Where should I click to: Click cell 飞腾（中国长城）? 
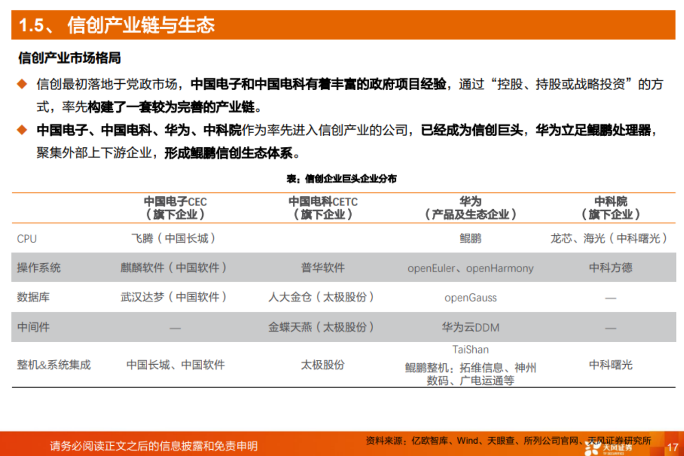coord(175,238)
